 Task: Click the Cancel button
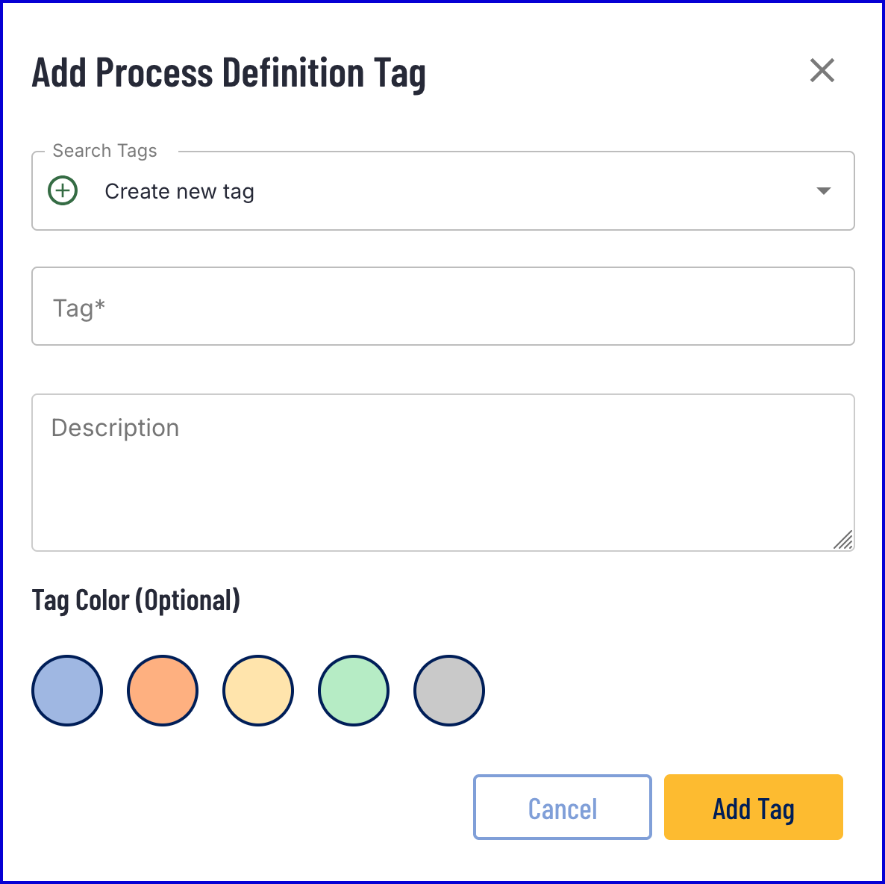[x=563, y=807]
